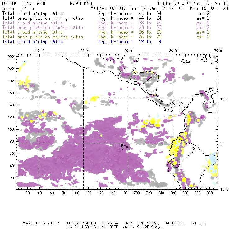230x230 pixels.
Task: Click the '(21 CST Mon 16 Jan 12)' local time text
Action: click(x=198, y=8)
